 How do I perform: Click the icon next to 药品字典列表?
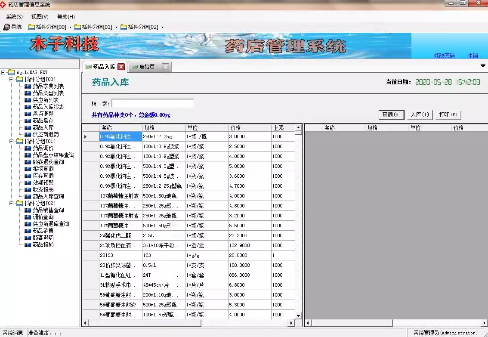(28, 86)
